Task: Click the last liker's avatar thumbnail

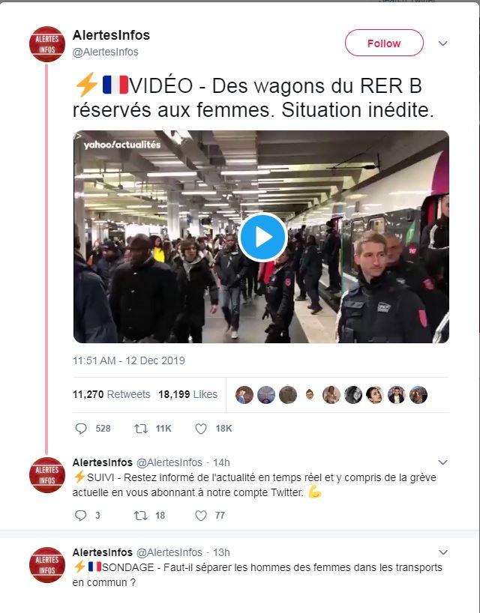Action: pos(418,395)
